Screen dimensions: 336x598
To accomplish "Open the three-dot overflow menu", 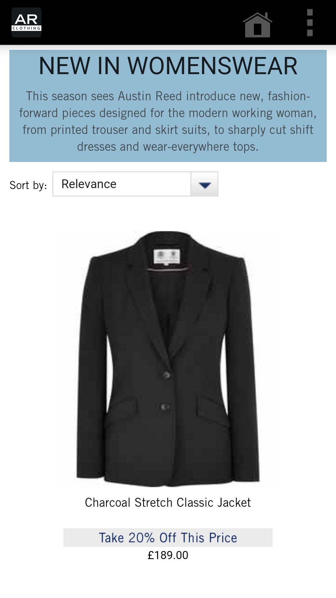I will pyautogui.click(x=310, y=23).
